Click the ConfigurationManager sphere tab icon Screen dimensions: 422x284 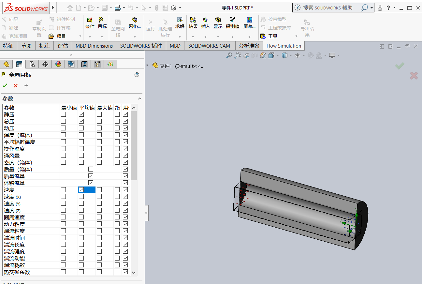[x=58, y=64]
